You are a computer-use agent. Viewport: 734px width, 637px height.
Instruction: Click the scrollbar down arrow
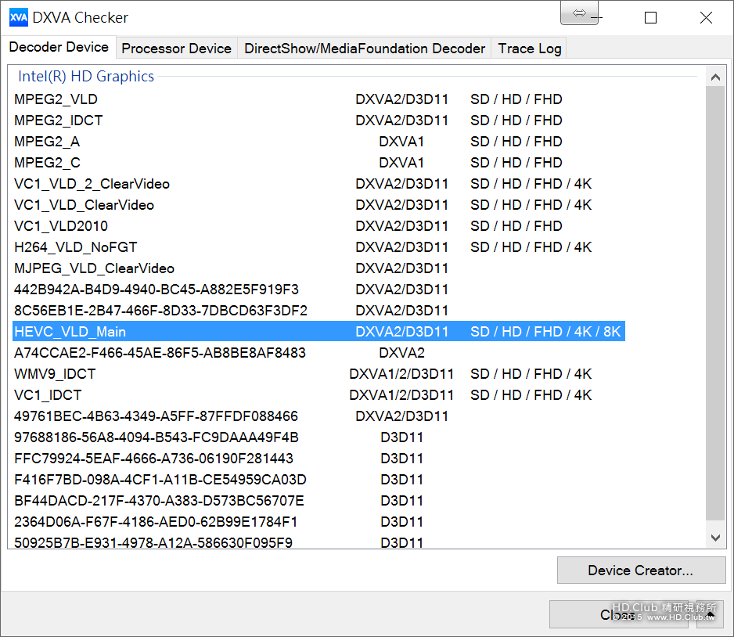715,538
